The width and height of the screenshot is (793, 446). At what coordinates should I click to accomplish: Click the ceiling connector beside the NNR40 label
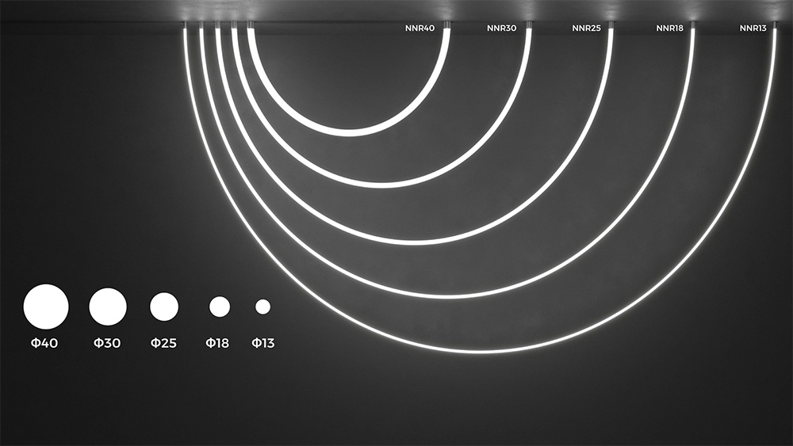click(x=447, y=25)
